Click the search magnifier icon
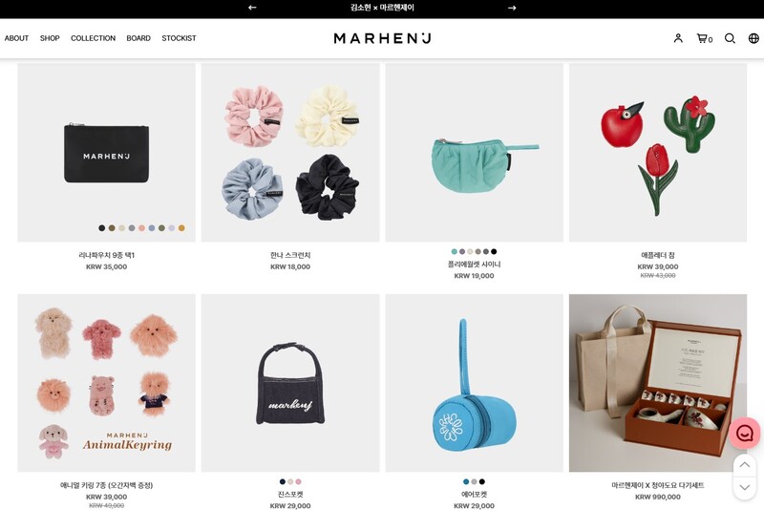The height and width of the screenshot is (510, 764). (x=730, y=38)
